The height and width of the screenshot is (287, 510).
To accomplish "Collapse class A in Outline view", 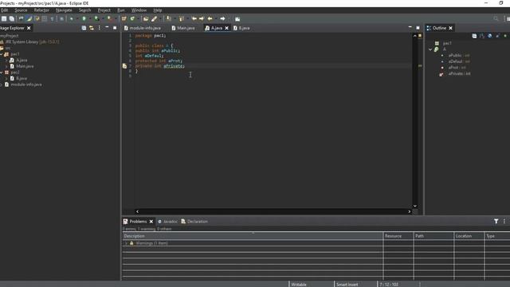I will pos(430,49).
